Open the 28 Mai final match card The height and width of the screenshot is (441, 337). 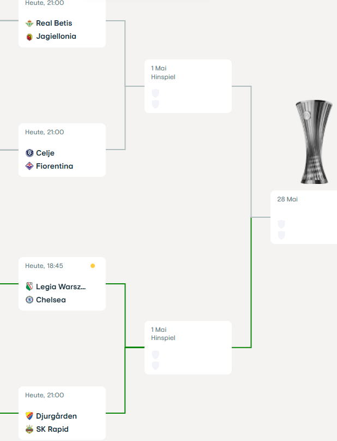point(304,217)
